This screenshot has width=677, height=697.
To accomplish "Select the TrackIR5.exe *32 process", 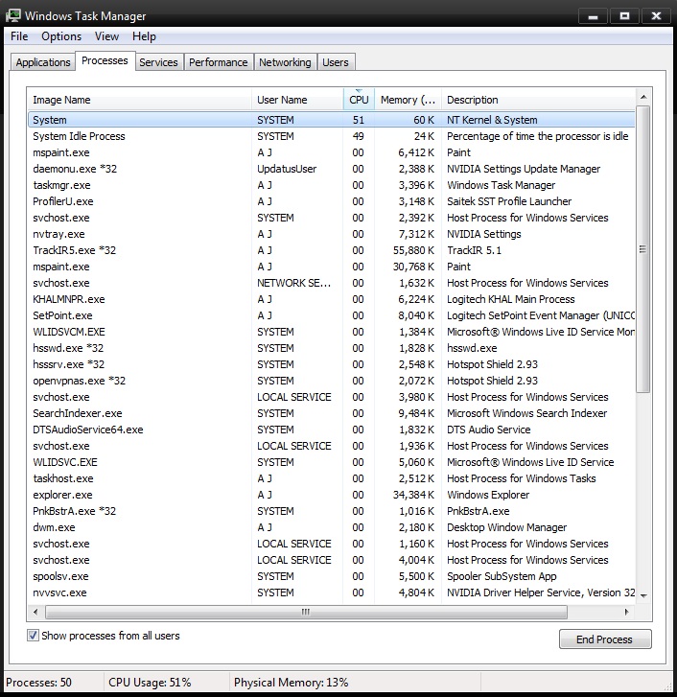I will pos(331,250).
